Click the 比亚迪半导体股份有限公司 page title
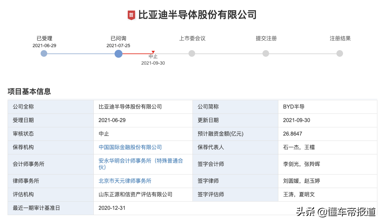Viewport: 382px width, 223px height. [197, 15]
